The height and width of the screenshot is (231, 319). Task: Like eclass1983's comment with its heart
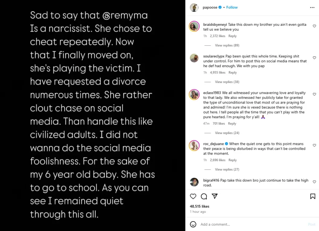click(314, 94)
